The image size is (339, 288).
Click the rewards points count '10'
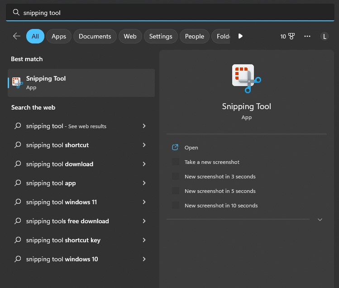[x=283, y=36]
